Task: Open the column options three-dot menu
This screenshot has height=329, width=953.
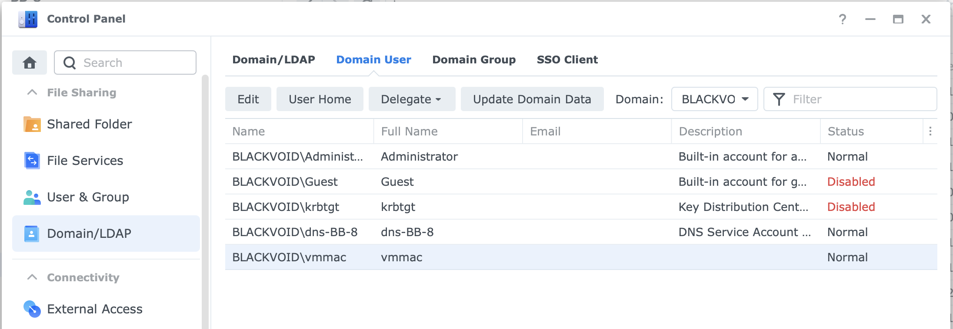Action: click(x=930, y=131)
